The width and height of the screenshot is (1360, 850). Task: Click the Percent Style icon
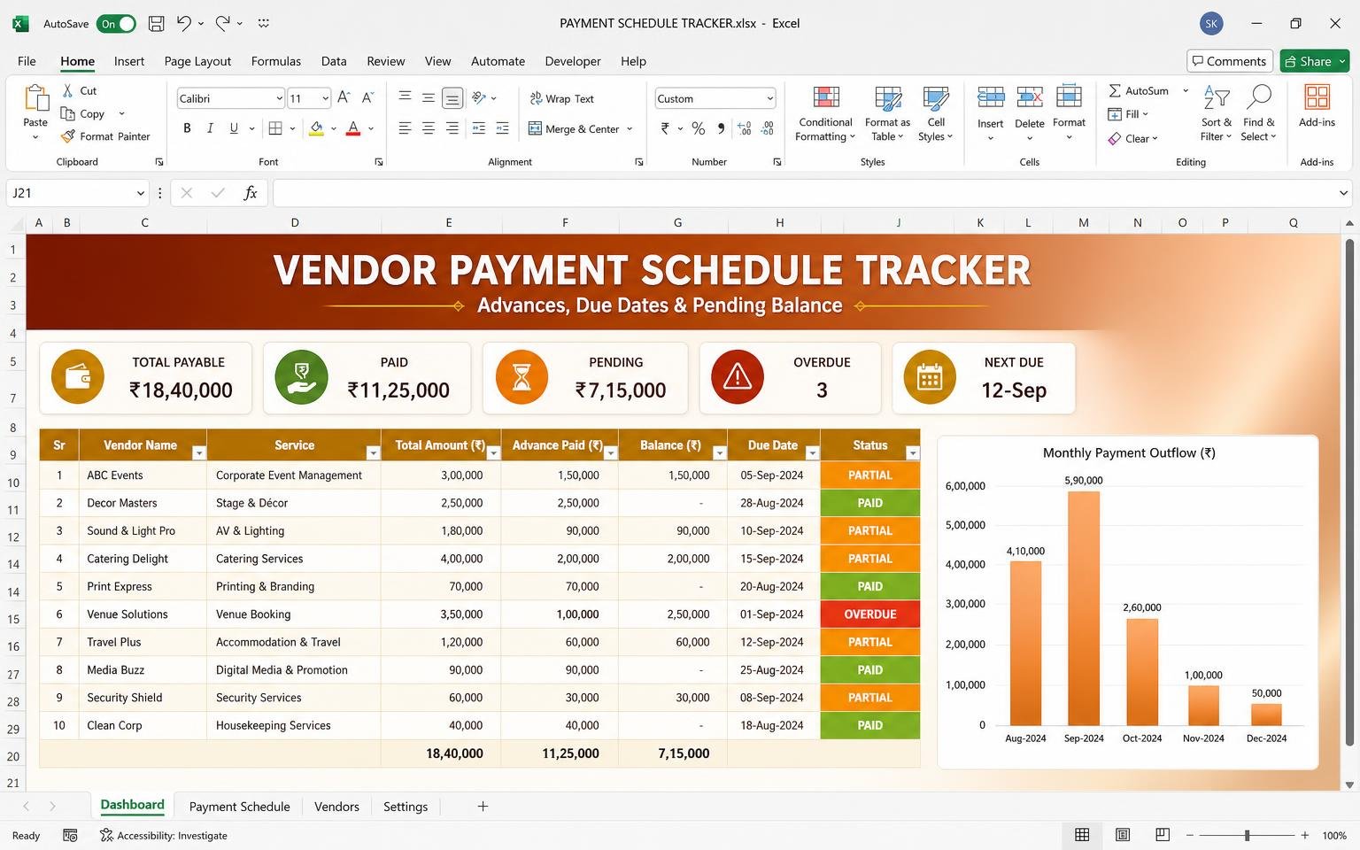(699, 128)
